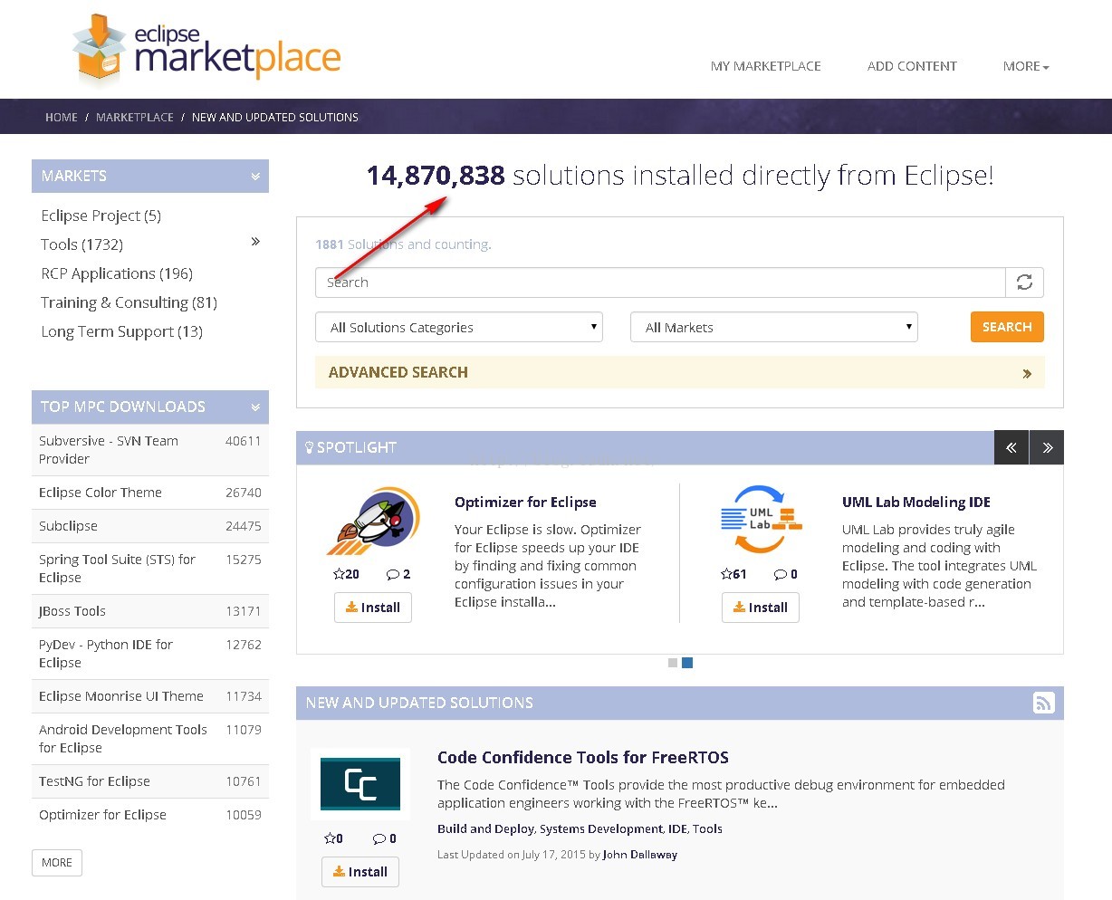Open PyDev - Python IDE entry

tap(106, 654)
